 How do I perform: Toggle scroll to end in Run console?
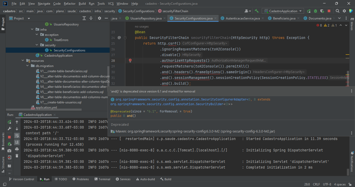tap(17, 142)
